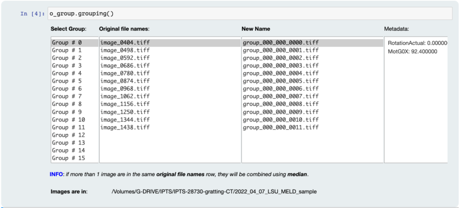Viewport: 461px width, 208px height.
Task: Click Group # 15 at list bottom
Action: click(68, 158)
